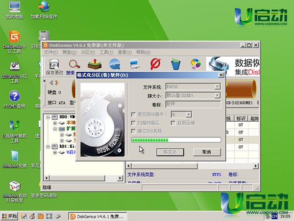Open the 簇大小 cluster size dropdown
The image size is (294, 221).
pyautogui.click(x=217, y=95)
